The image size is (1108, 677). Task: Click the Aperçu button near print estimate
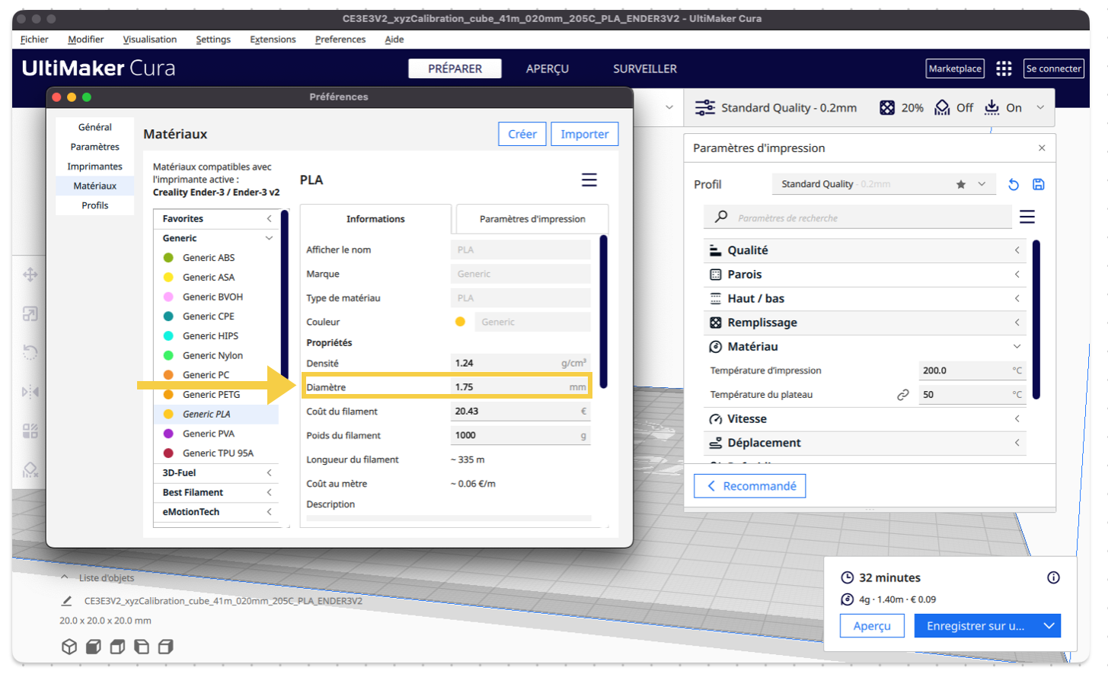pyautogui.click(x=872, y=626)
